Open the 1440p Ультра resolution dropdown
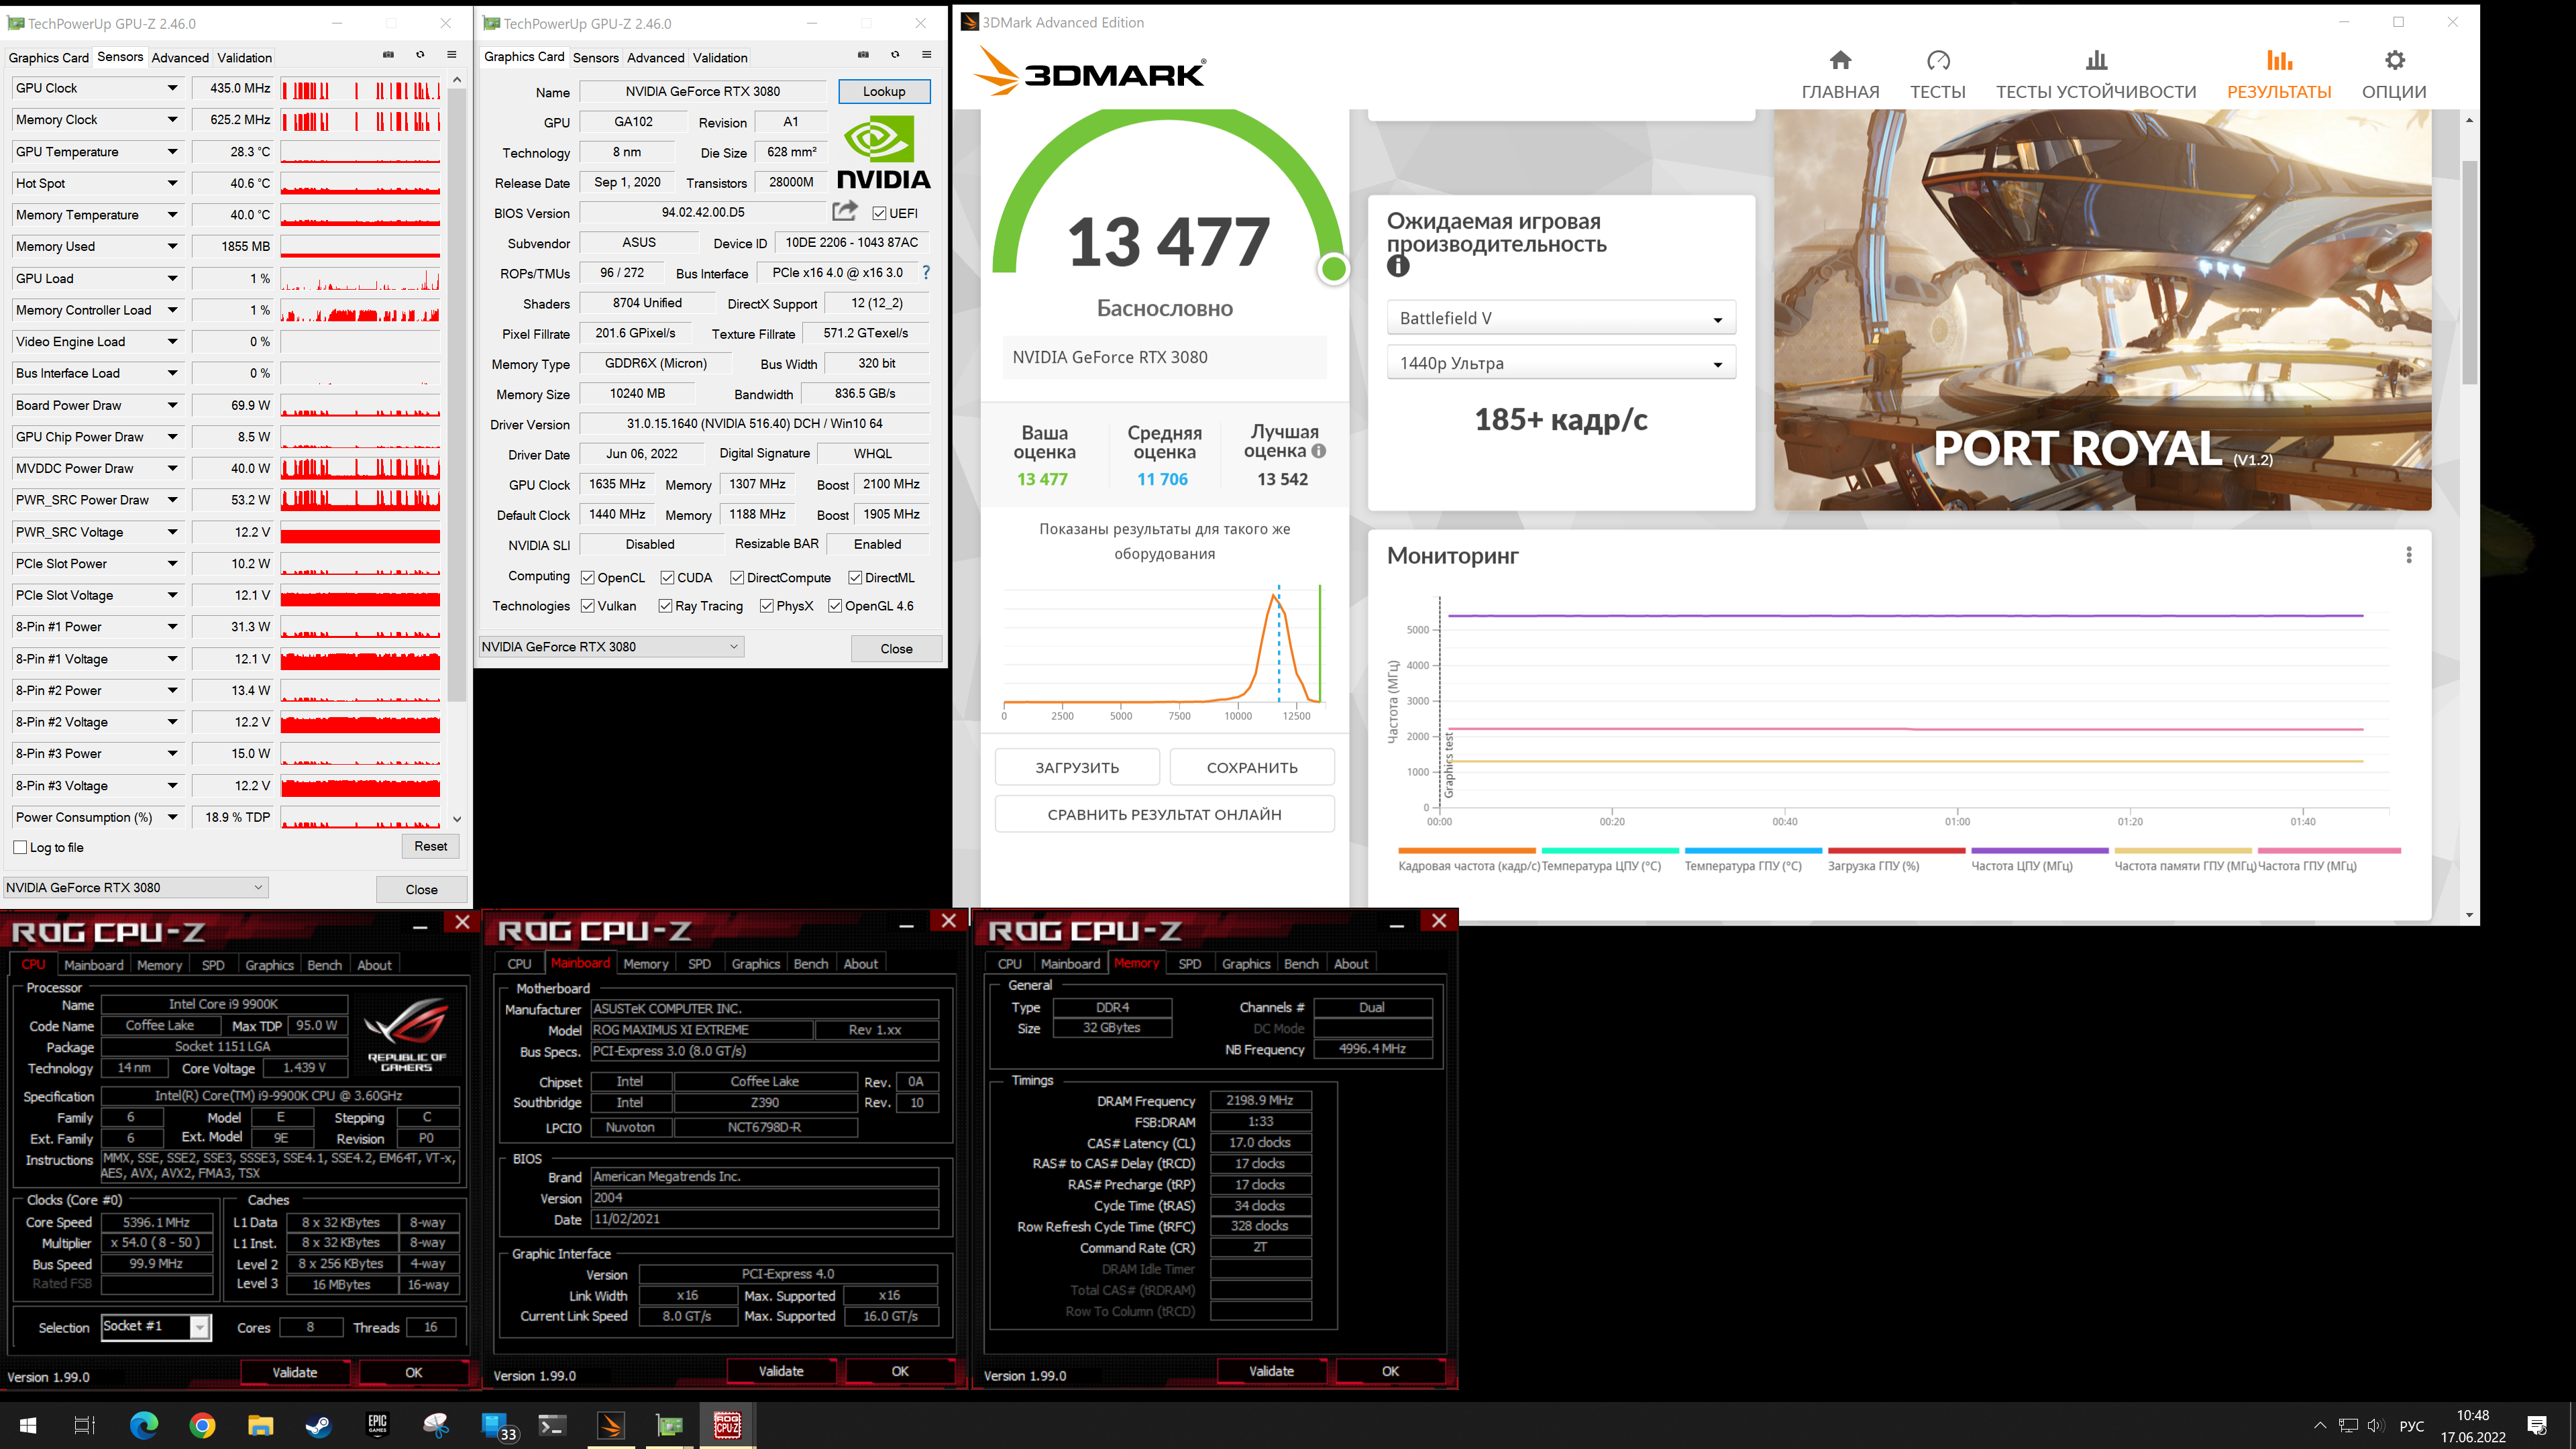 point(1560,363)
